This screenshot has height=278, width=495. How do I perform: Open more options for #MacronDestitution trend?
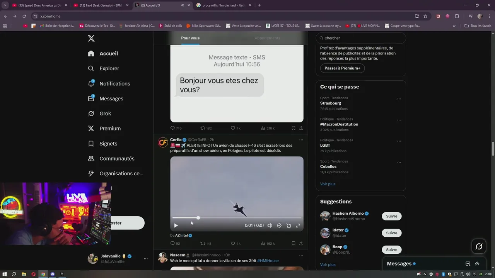[399, 120]
